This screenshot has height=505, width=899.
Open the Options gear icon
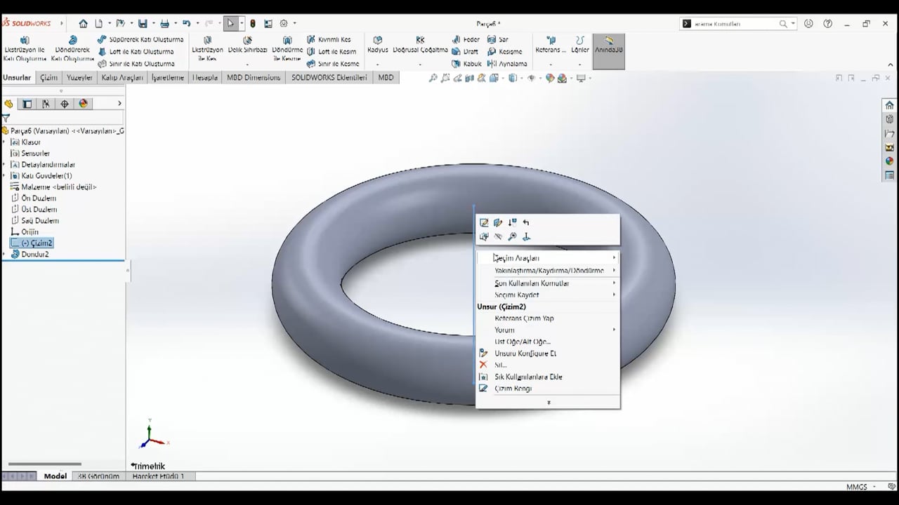coord(284,23)
